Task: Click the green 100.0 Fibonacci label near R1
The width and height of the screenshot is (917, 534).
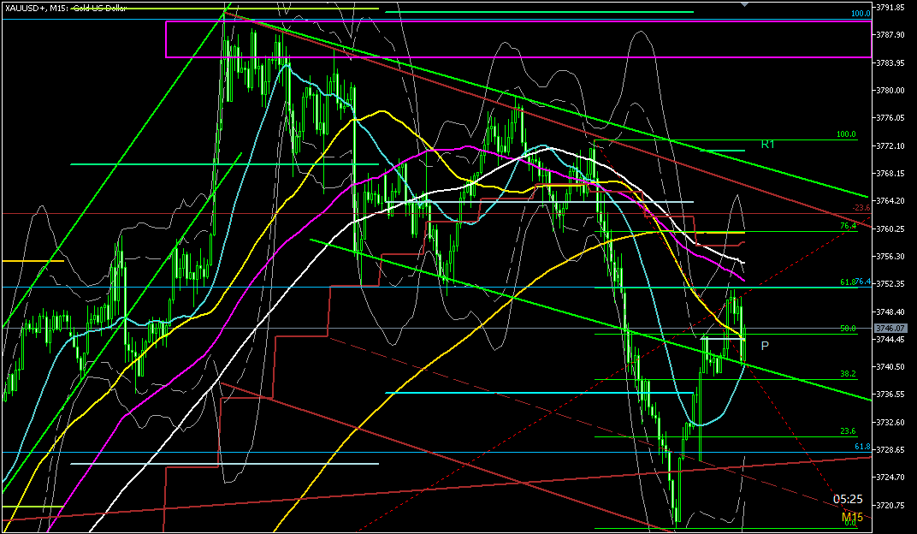Action: point(846,134)
